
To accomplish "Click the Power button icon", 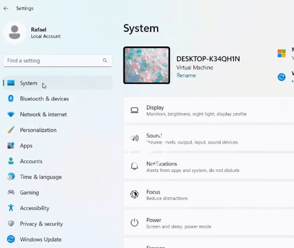I will pyautogui.click(x=134, y=222).
